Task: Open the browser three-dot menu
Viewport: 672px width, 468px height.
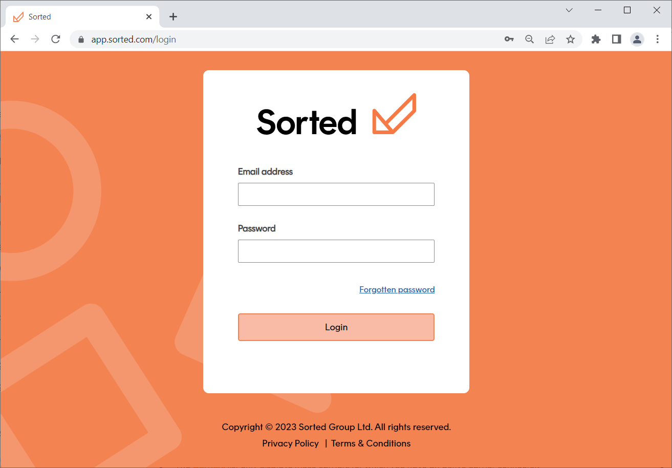Action: [658, 39]
